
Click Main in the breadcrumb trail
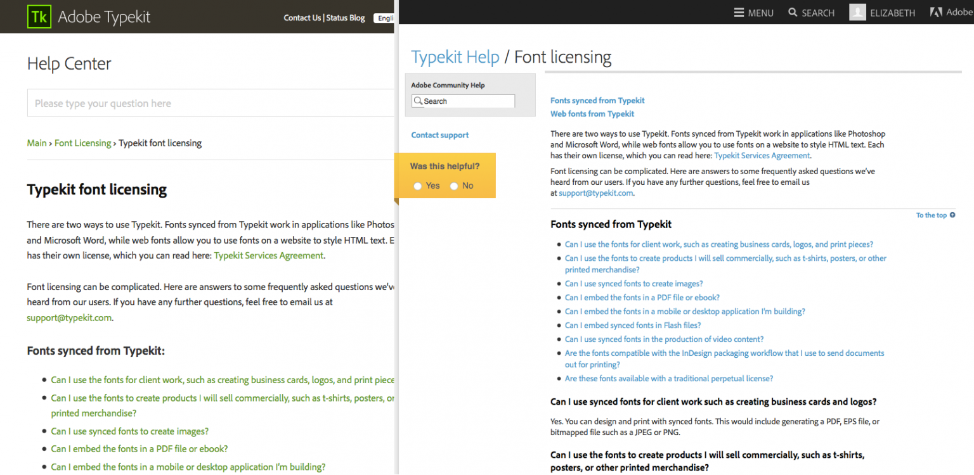coord(36,143)
